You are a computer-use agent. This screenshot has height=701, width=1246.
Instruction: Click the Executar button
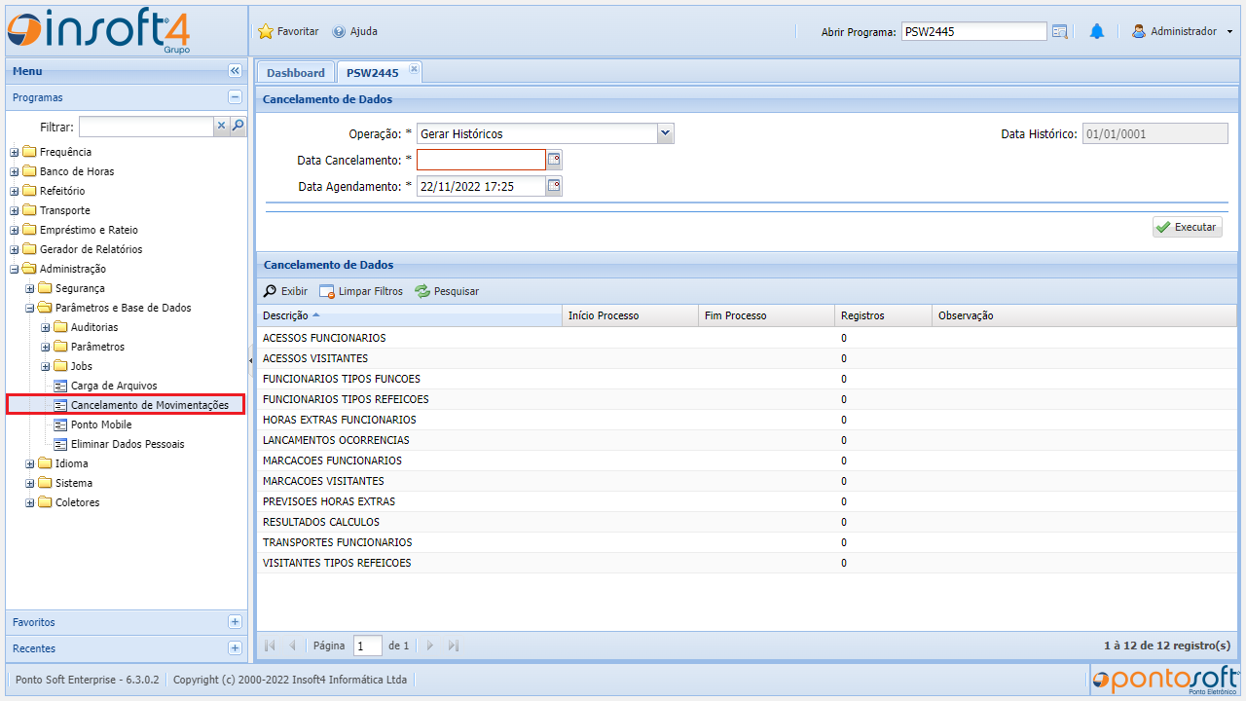tap(1187, 227)
